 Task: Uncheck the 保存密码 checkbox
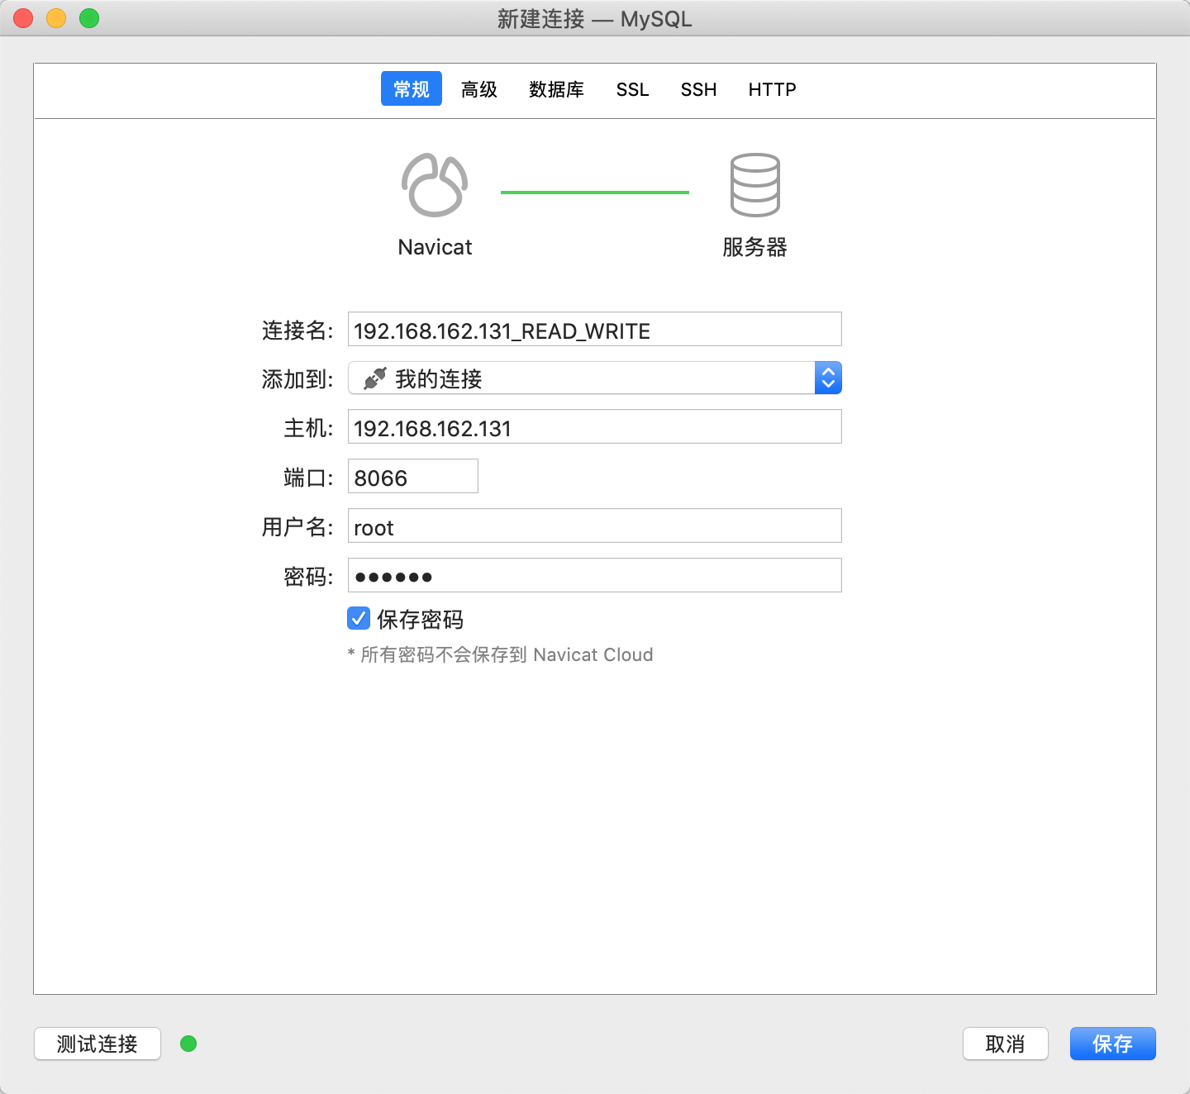(x=359, y=618)
